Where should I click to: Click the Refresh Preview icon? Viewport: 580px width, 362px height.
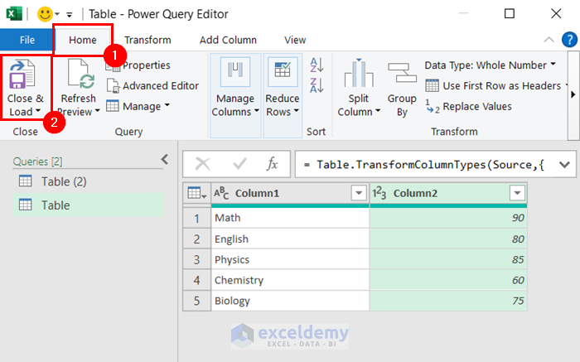[81, 75]
